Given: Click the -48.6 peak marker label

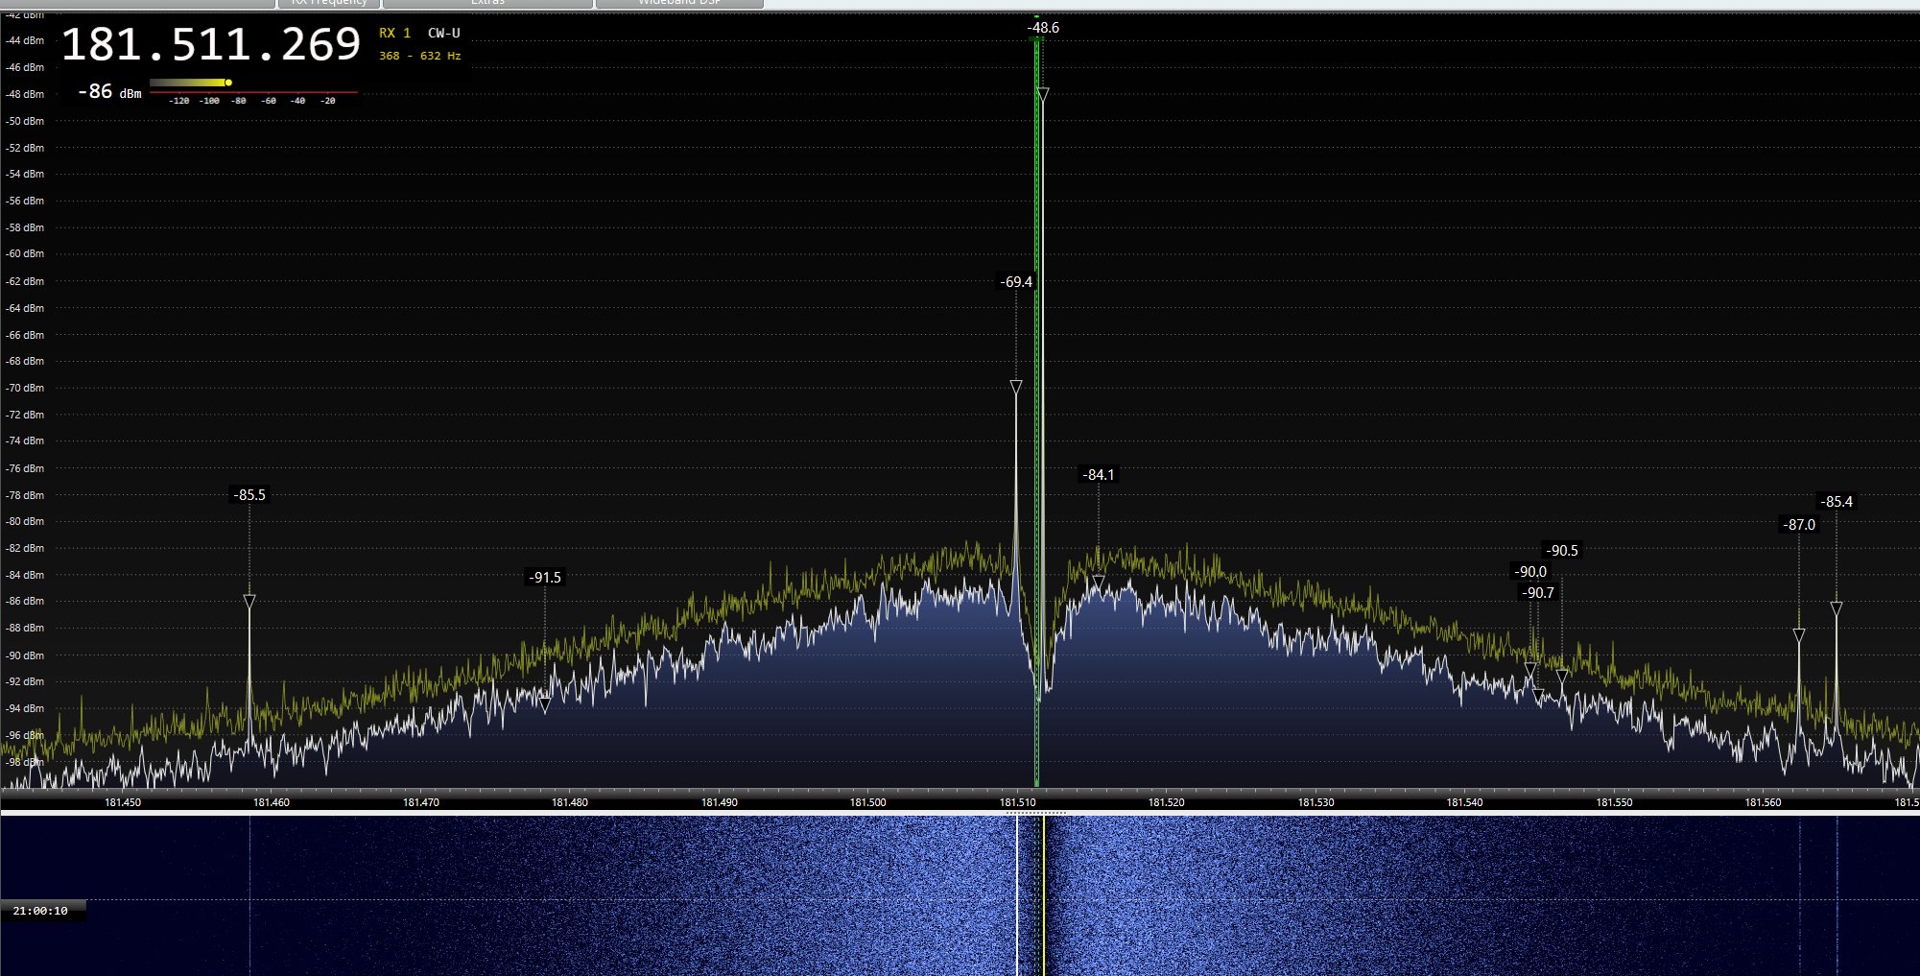Looking at the screenshot, I should coord(1043,28).
